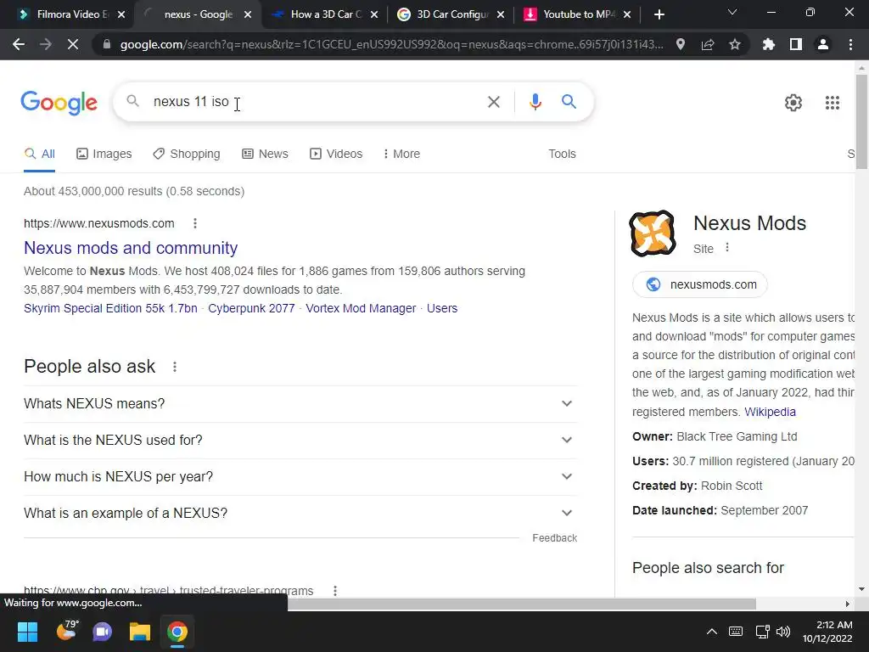Open Skyrim Special Edition sitelink
The width and height of the screenshot is (869, 652).
pos(110,308)
